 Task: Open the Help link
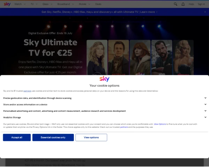click(191, 4)
